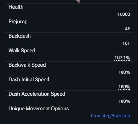This screenshot has width=138, height=124.
Task: Select the Walk Speed label
Action: pyautogui.click(x=22, y=51)
